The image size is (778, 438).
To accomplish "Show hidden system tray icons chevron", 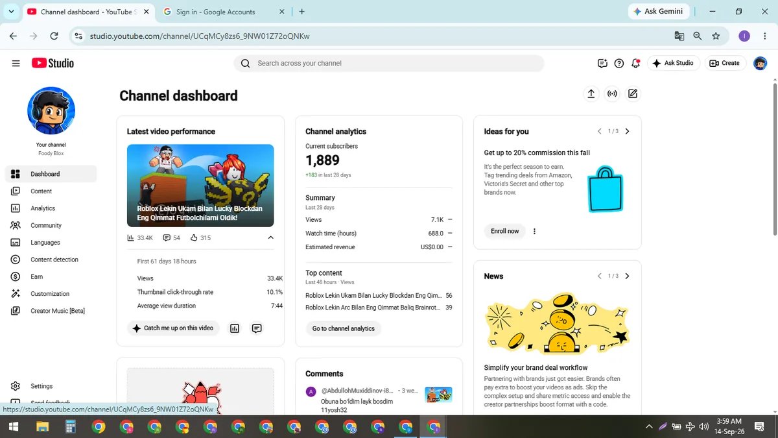I will [x=649, y=426].
